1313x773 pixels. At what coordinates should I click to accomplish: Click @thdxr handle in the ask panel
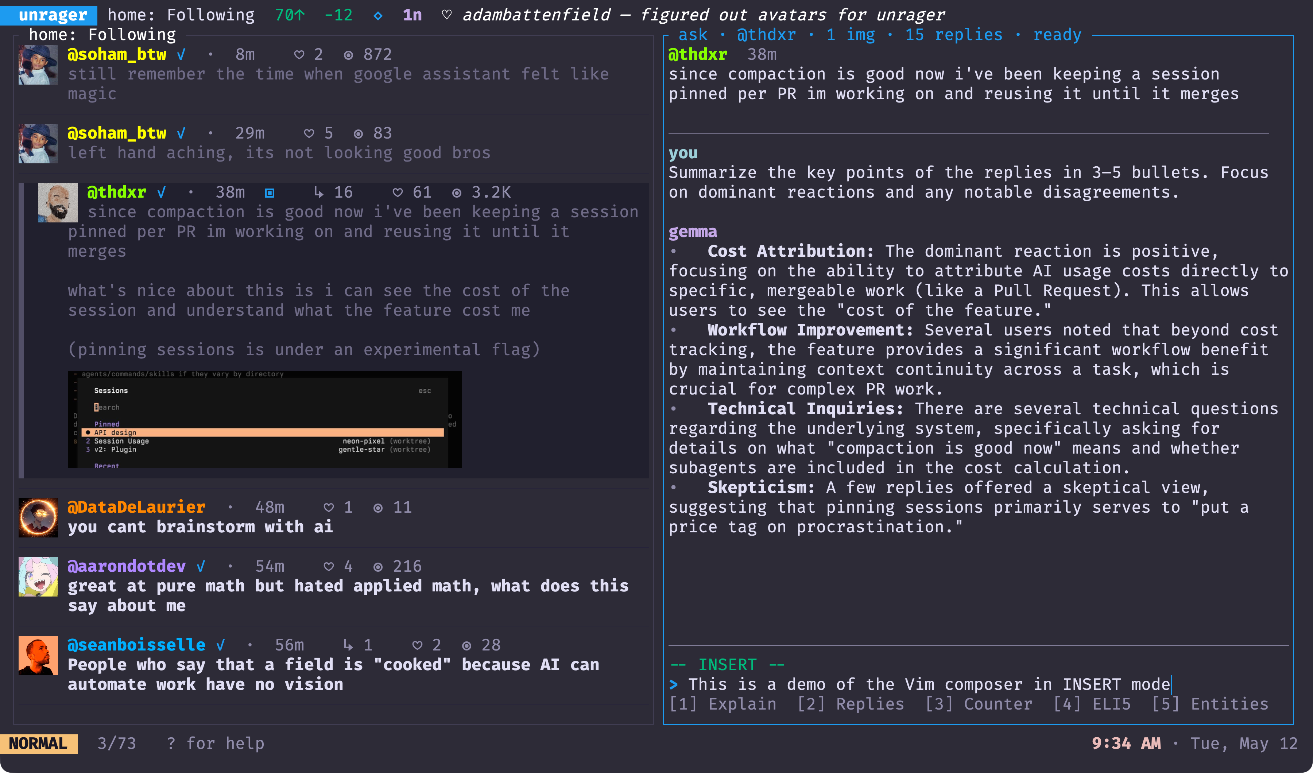697,54
